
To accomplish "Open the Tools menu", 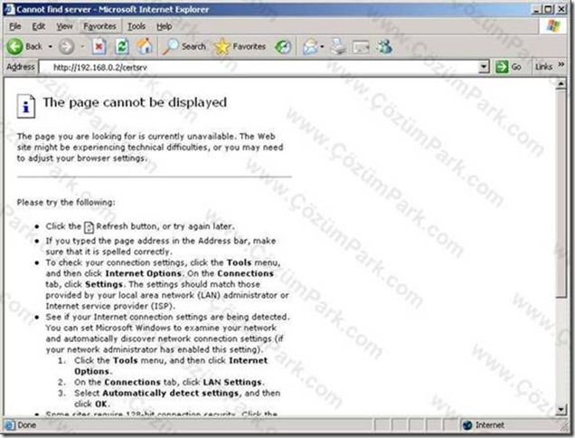I will click(137, 26).
